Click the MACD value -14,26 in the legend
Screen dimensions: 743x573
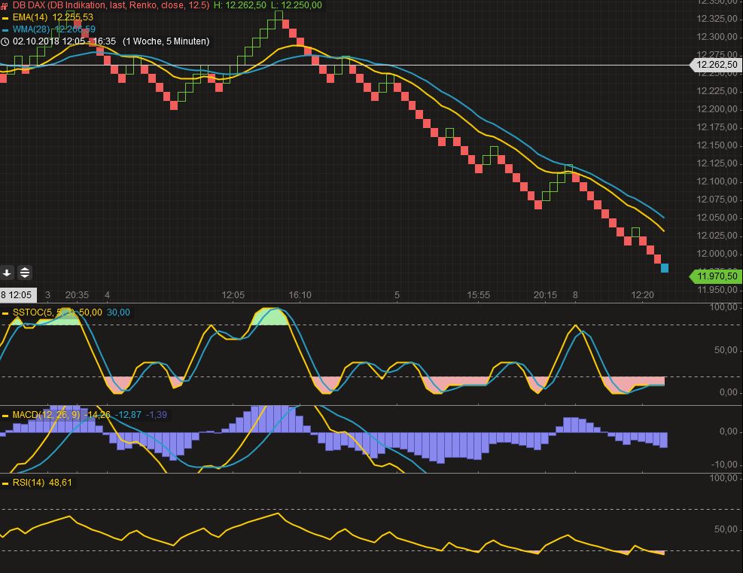pyautogui.click(x=93, y=413)
